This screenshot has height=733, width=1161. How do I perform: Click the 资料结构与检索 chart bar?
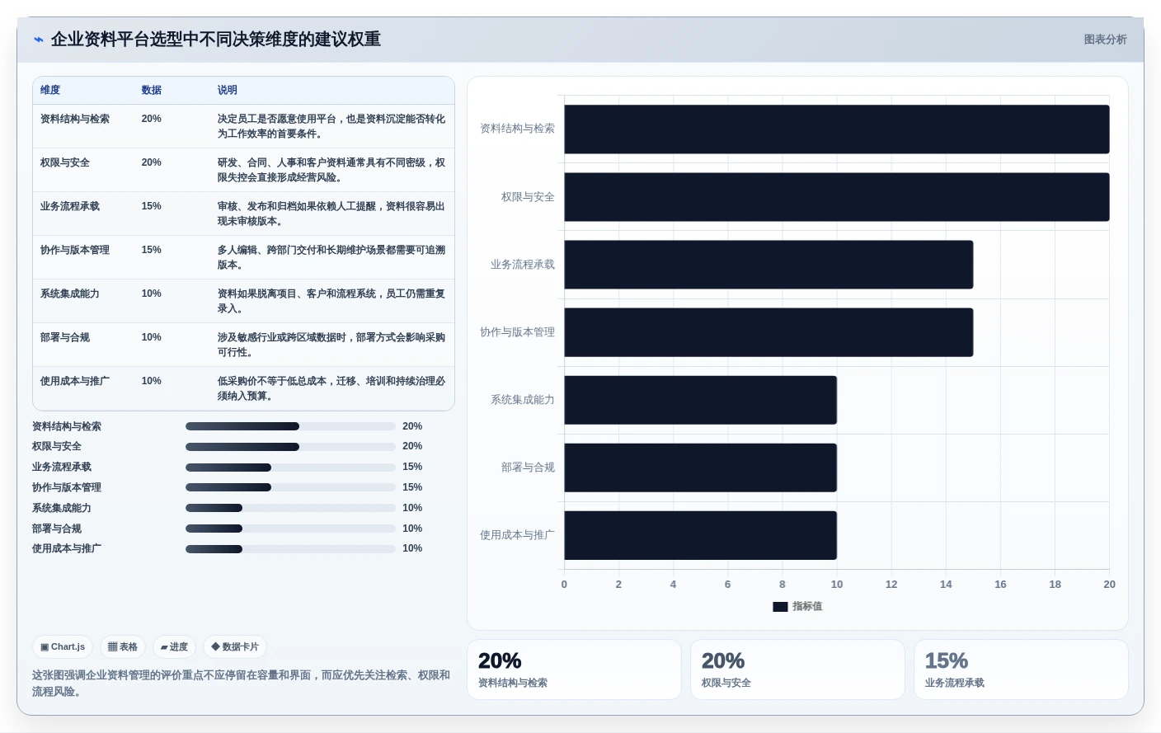click(x=837, y=129)
